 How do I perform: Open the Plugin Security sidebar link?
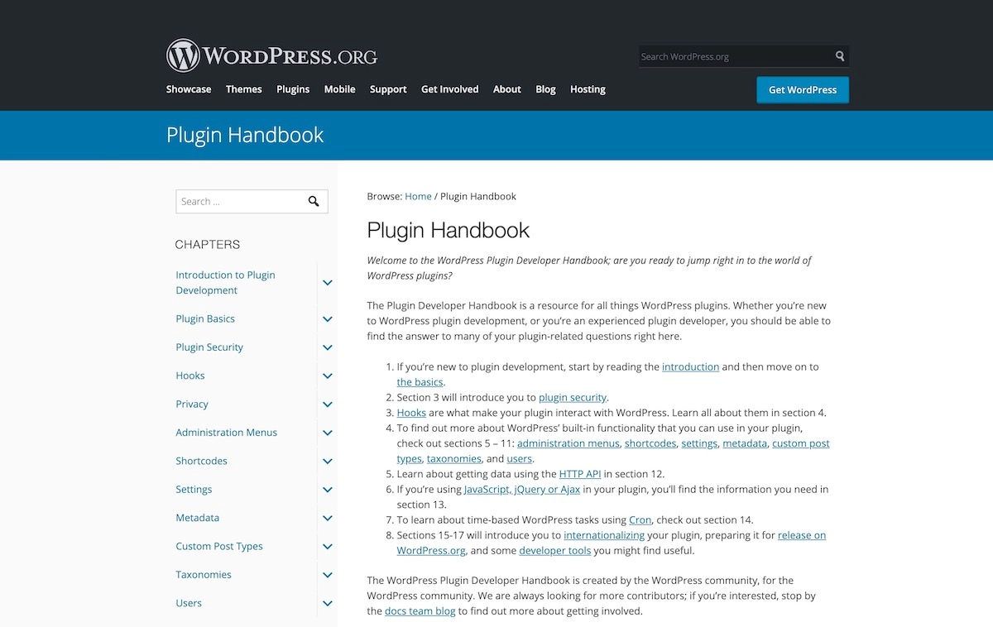(209, 347)
